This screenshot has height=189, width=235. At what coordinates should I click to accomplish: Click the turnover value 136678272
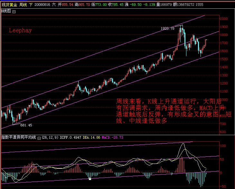click(185, 5)
